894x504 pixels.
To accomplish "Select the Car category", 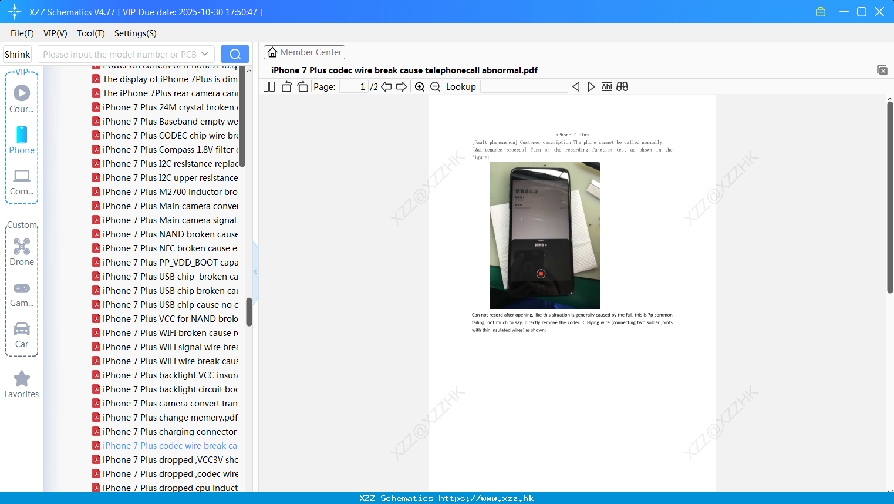I will tap(22, 335).
